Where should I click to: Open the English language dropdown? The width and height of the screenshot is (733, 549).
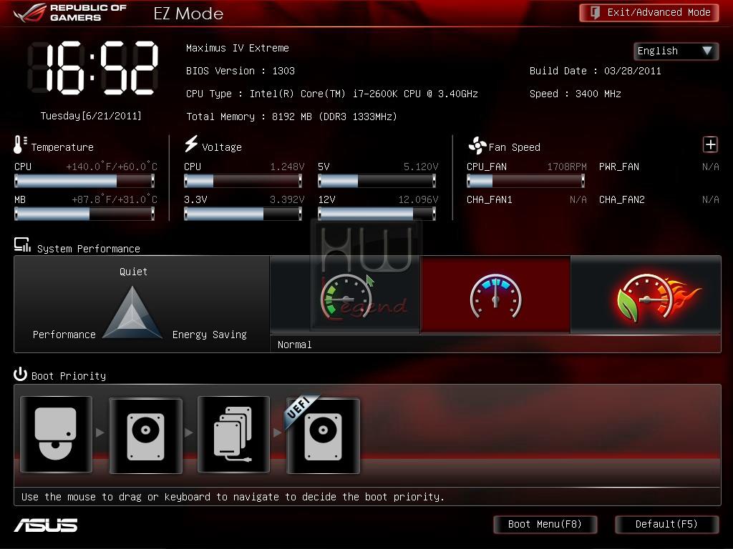[676, 51]
